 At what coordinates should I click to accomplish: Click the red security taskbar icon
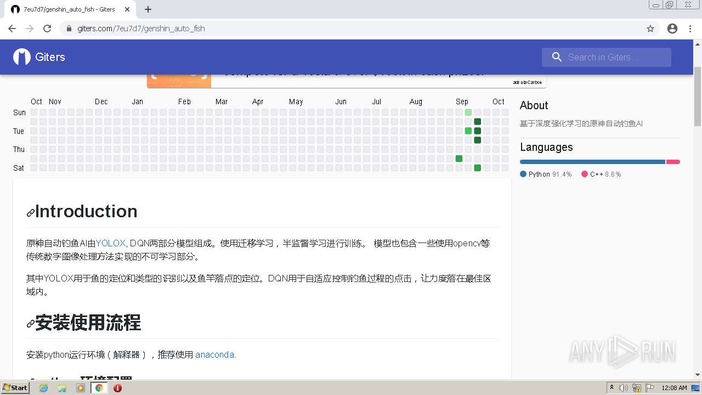point(117,388)
